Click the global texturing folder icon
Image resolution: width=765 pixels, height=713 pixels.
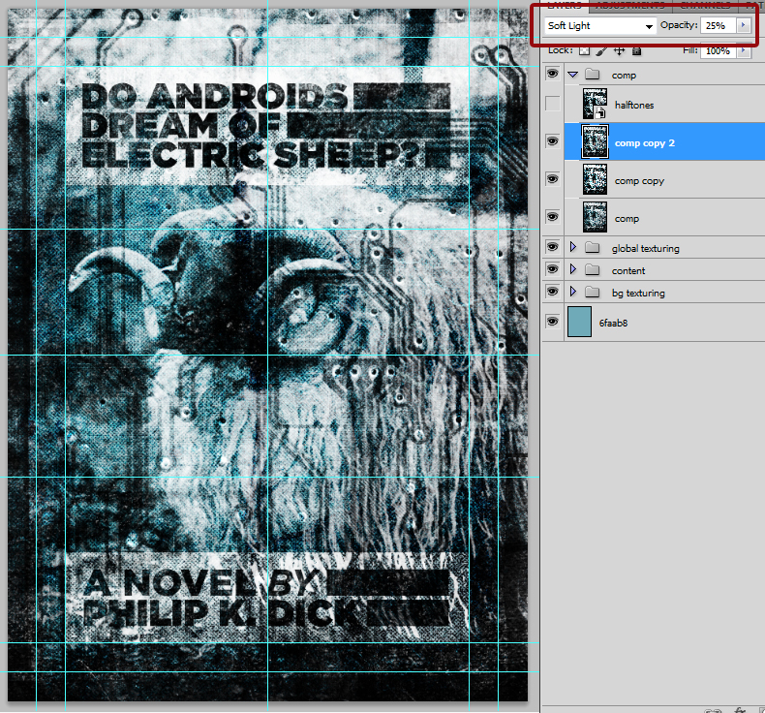tap(593, 247)
